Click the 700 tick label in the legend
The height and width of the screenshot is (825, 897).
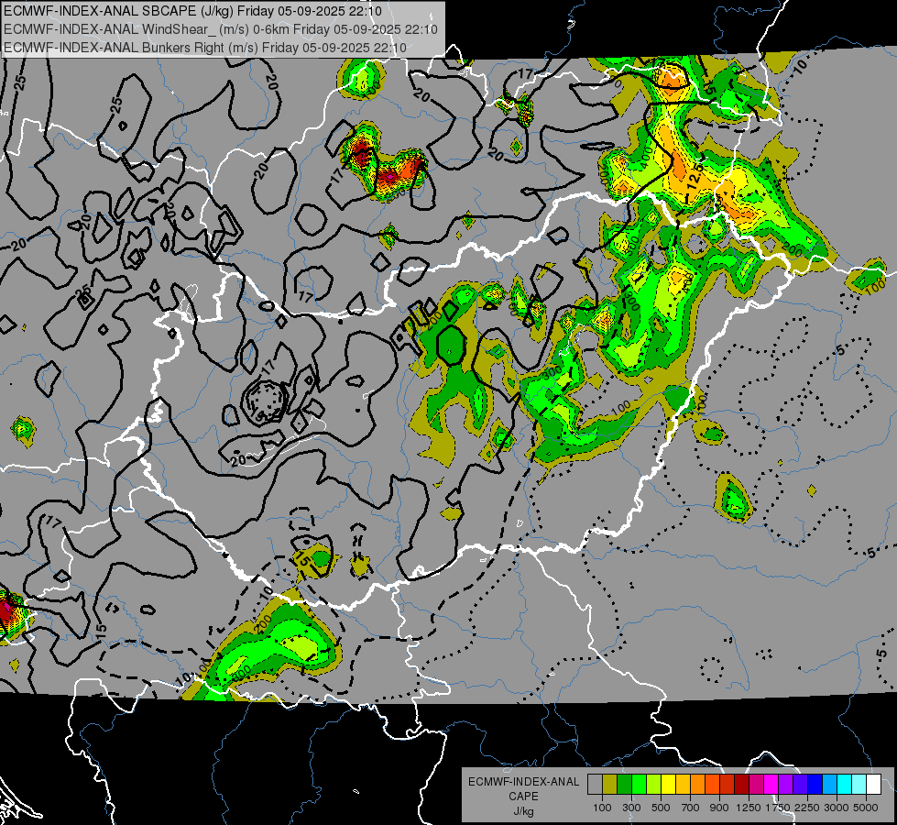point(691,808)
